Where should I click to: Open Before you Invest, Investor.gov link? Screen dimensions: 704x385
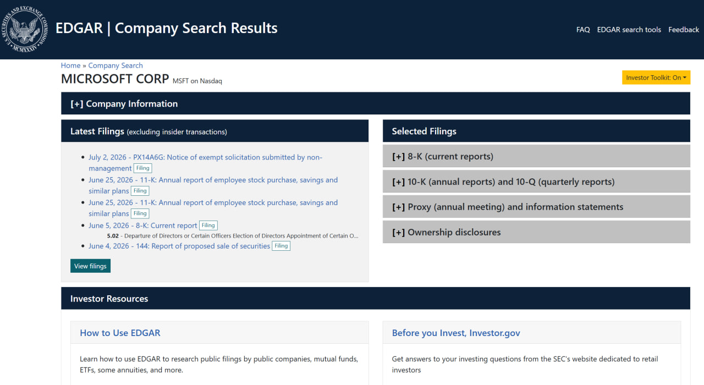click(456, 333)
